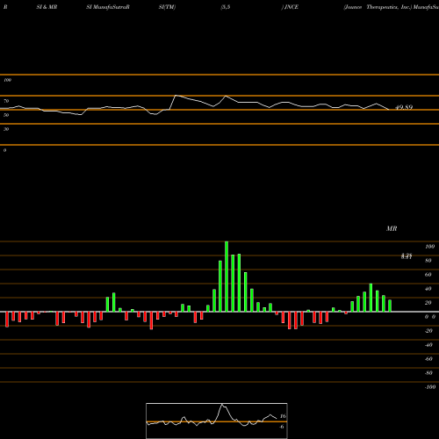Click the -20 label on MR axis
Image resolution: width=439 pixels, height=439 pixels.
(428, 331)
